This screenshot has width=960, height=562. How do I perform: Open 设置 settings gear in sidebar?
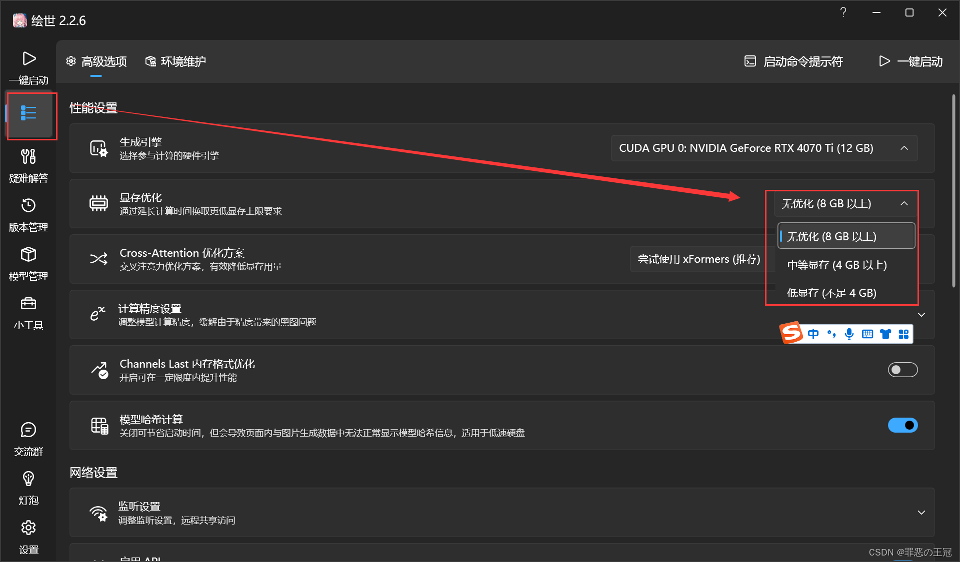pyautogui.click(x=28, y=537)
